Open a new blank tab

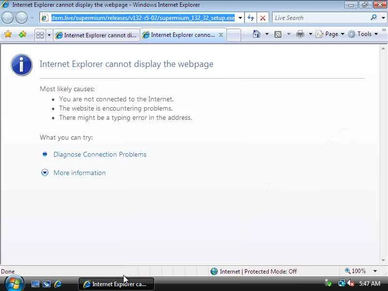click(x=234, y=35)
